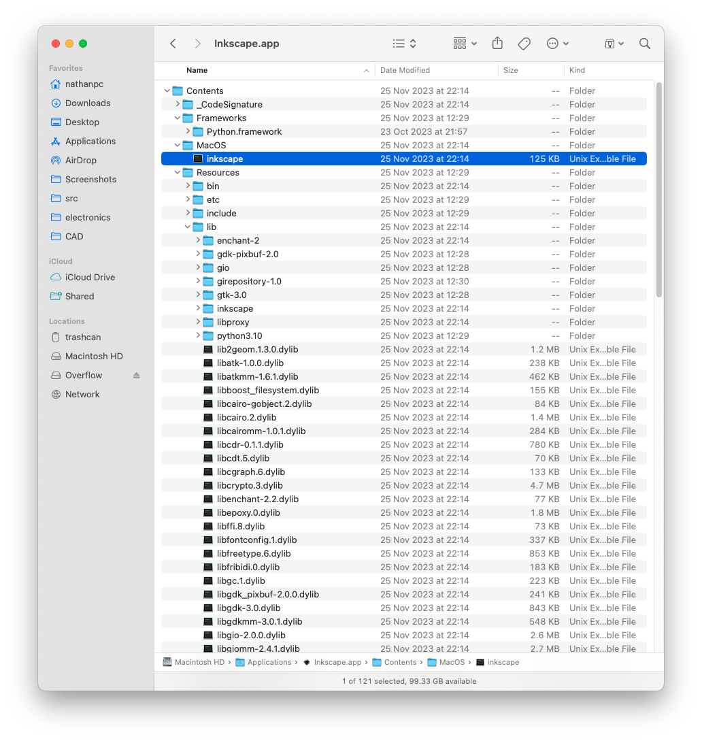Screen dimensions: 702x741
Task: Collapse the lib folder disclosure triangle
Action: tap(188, 227)
